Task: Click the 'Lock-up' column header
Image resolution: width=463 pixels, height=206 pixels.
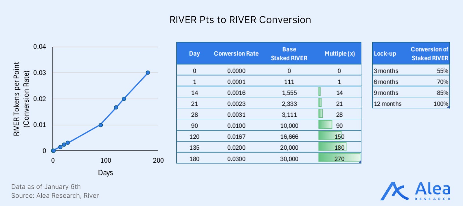Action: coord(385,53)
